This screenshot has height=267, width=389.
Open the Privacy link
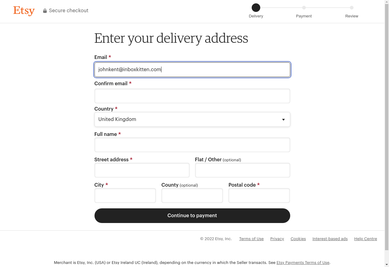[277, 239]
